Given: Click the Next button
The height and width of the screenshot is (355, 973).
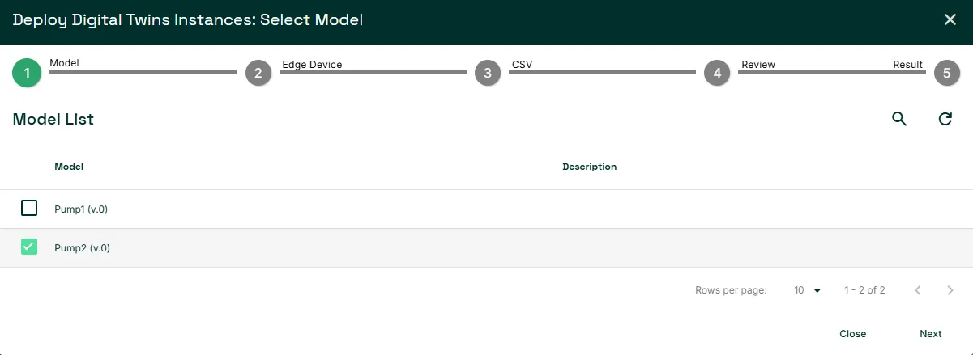Looking at the screenshot, I should tap(930, 334).
